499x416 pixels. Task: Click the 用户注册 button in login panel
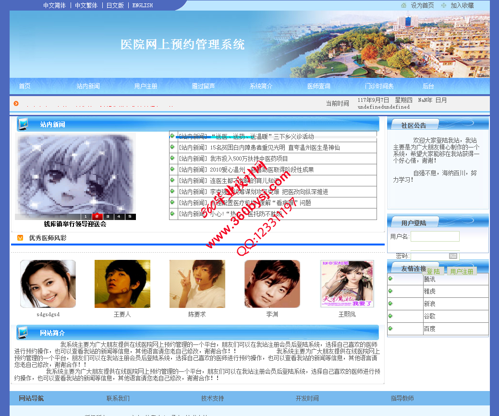[x=462, y=271]
